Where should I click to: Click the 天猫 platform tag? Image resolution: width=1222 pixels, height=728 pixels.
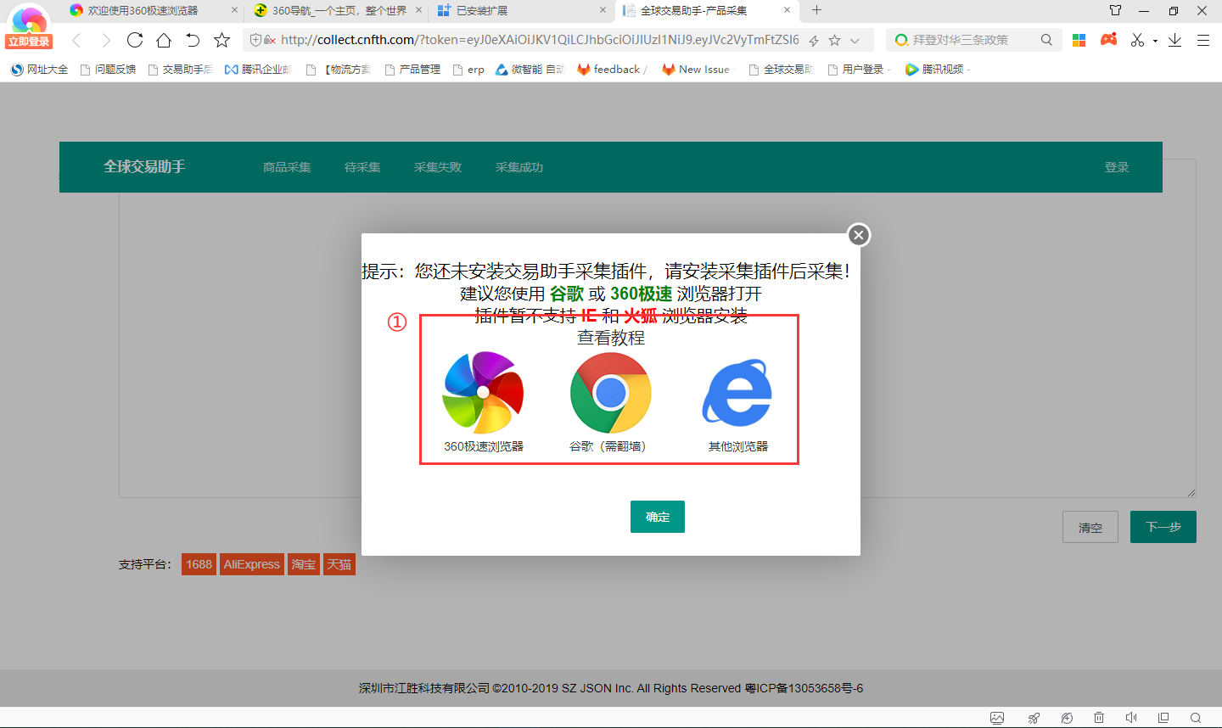[339, 564]
